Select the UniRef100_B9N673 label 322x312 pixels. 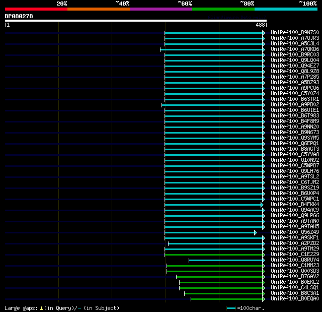tap(295, 133)
